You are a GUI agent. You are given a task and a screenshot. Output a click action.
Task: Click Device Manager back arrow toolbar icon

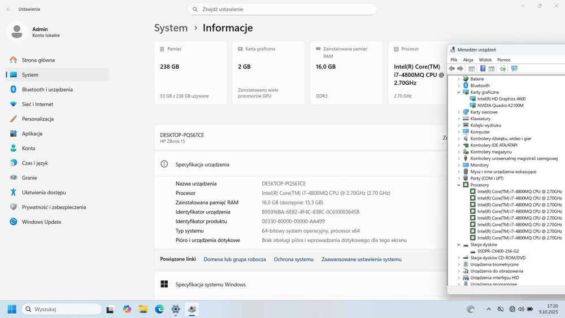click(452, 68)
